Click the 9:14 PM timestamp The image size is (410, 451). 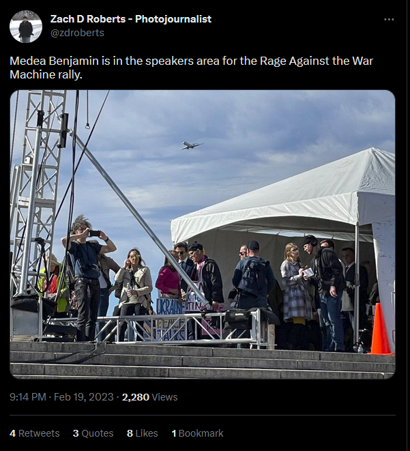pyautogui.click(x=28, y=397)
